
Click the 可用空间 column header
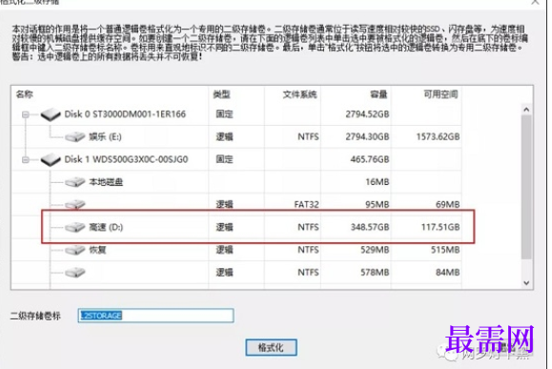coord(440,94)
